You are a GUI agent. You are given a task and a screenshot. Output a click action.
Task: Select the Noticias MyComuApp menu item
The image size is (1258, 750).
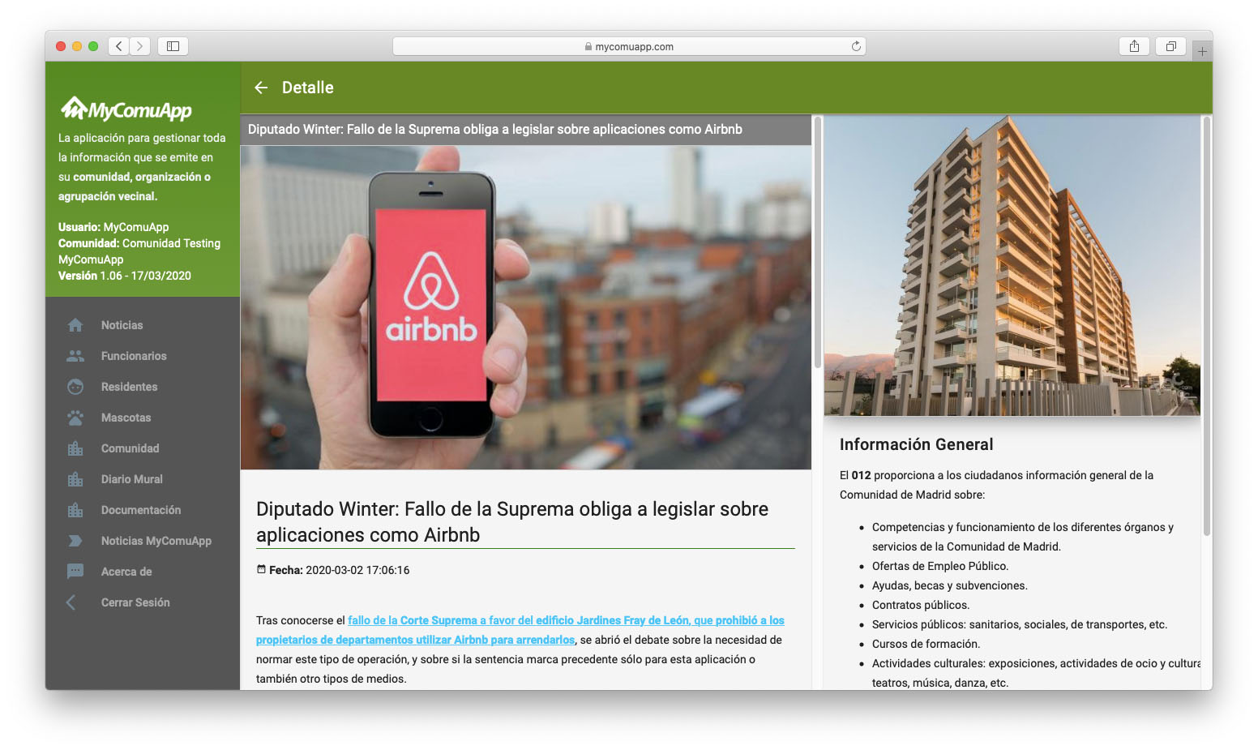tap(156, 540)
